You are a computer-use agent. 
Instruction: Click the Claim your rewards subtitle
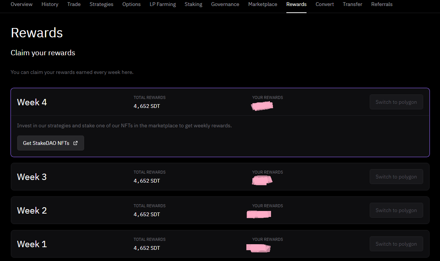(43, 53)
